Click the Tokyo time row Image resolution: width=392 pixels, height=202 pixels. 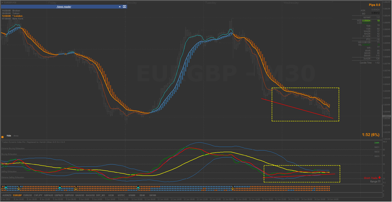tap(10, 13)
